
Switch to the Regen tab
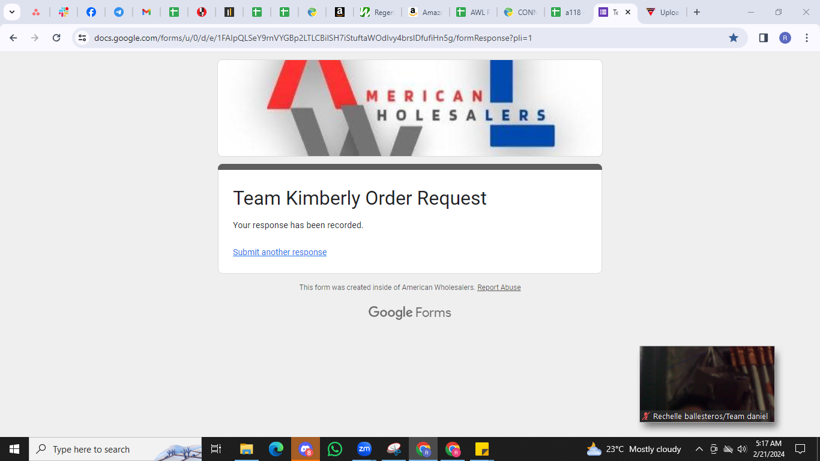tap(377, 12)
